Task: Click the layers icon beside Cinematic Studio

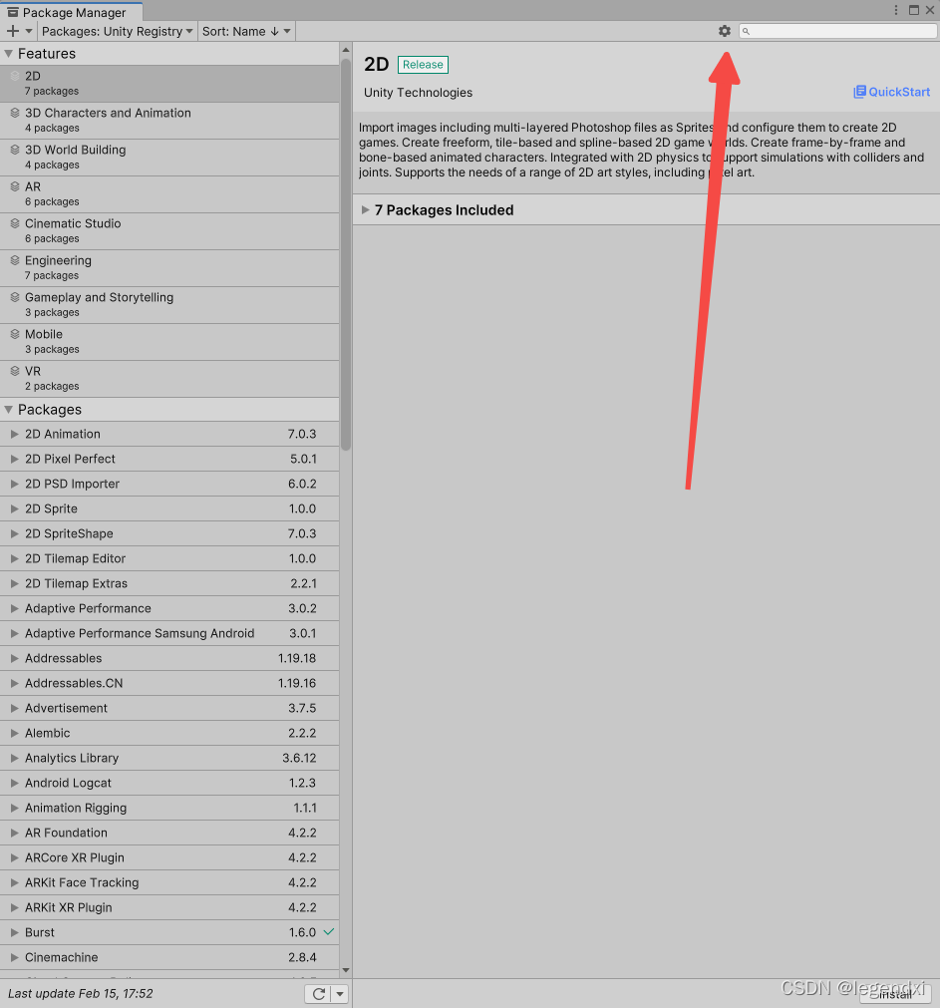Action: tap(15, 223)
